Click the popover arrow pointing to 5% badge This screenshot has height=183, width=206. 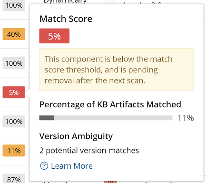(x=28, y=92)
